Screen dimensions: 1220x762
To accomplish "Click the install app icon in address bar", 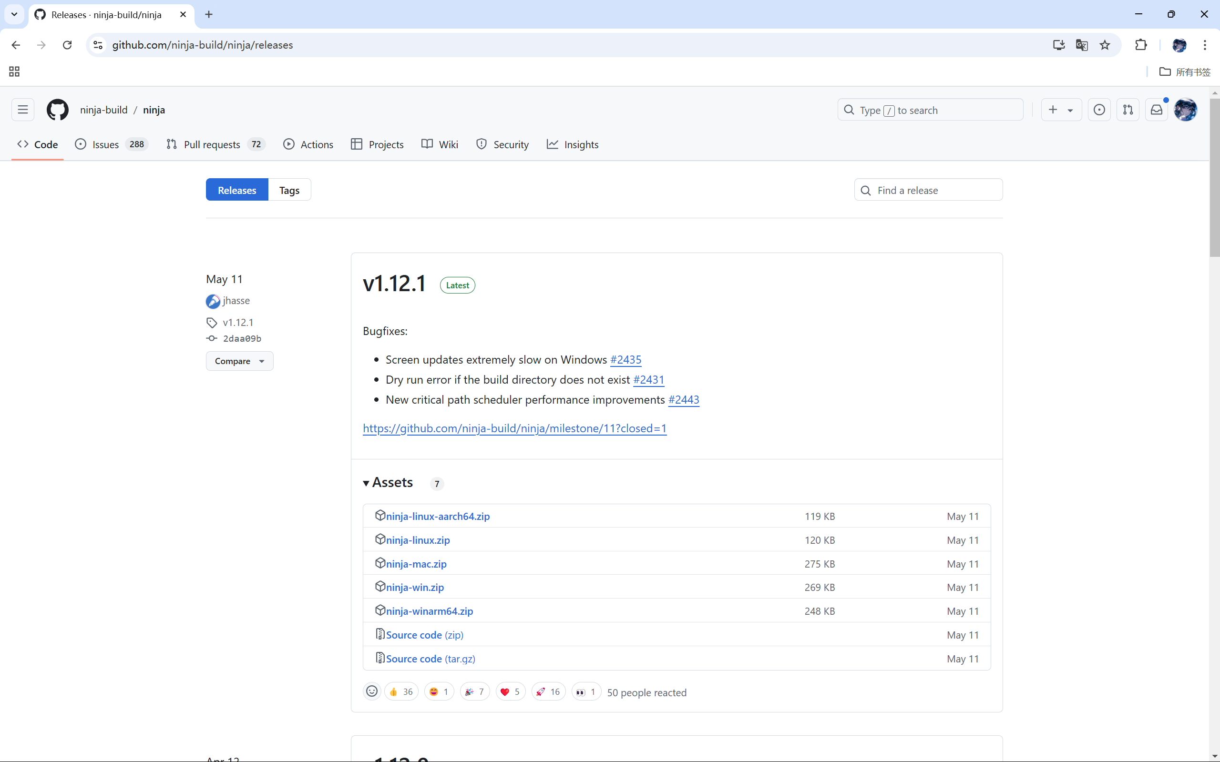I will tap(1059, 45).
